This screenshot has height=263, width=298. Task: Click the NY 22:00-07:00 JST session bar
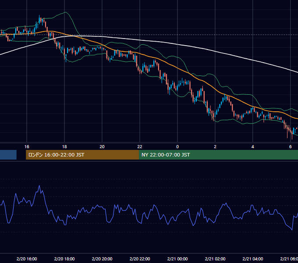218,155
